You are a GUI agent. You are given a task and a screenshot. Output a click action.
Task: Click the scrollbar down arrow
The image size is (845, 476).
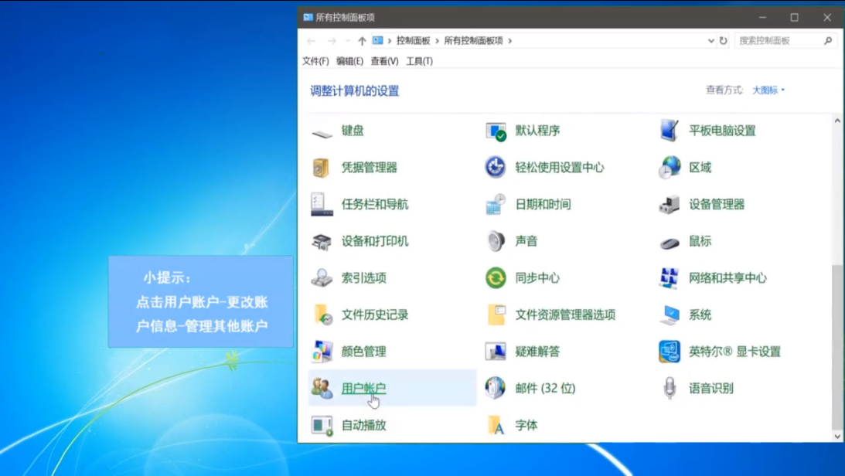[837, 437]
